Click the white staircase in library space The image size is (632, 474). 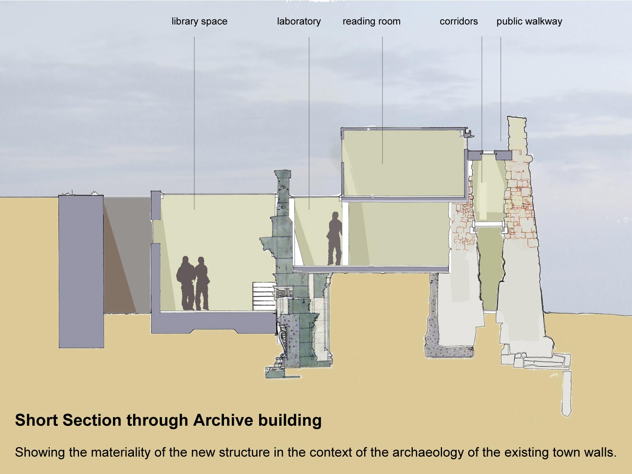(263, 296)
